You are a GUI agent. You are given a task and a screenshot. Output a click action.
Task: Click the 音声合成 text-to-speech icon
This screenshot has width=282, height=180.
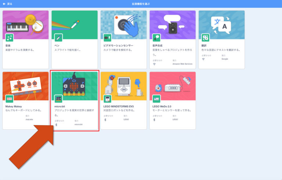(x=156, y=38)
